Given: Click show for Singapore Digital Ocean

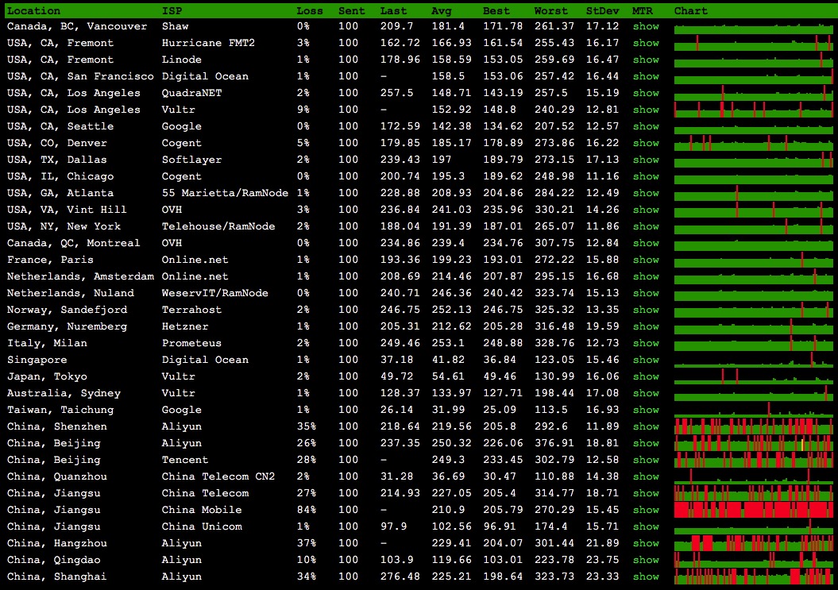Looking at the screenshot, I should [646, 360].
